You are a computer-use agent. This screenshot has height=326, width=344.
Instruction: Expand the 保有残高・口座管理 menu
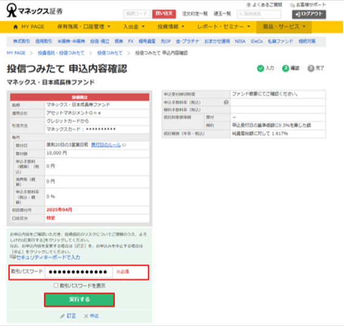click(84, 27)
